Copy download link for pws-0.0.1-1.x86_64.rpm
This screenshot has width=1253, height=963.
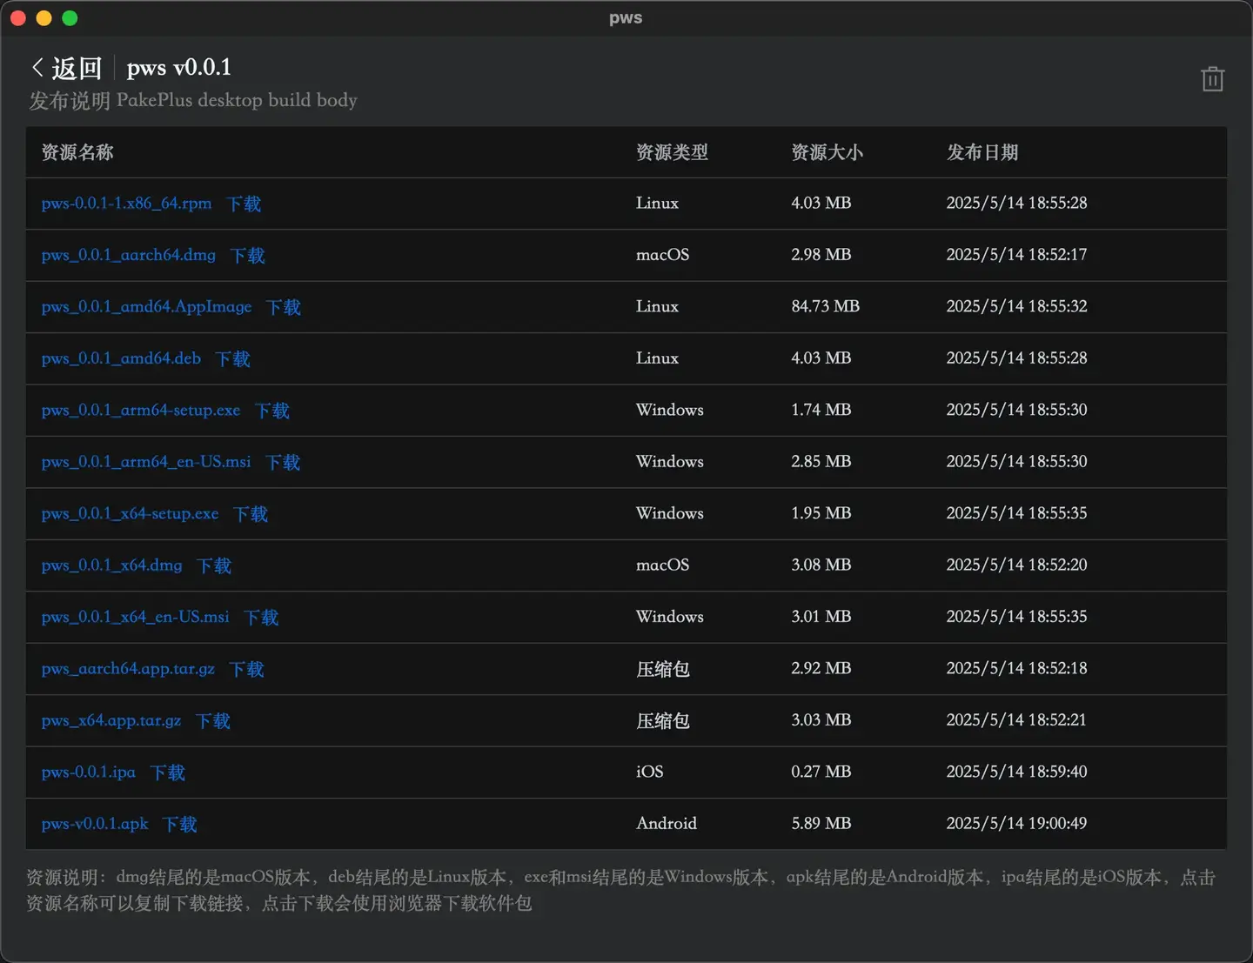pyautogui.click(x=125, y=204)
